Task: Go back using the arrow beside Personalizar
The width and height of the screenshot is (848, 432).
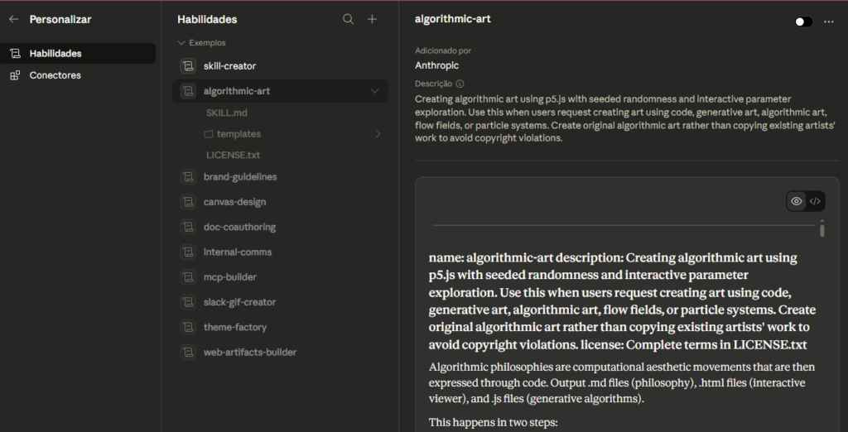Action: pos(13,20)
